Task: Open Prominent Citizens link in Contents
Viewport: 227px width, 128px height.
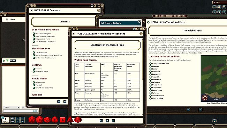Action: click(x=42, y=71)
